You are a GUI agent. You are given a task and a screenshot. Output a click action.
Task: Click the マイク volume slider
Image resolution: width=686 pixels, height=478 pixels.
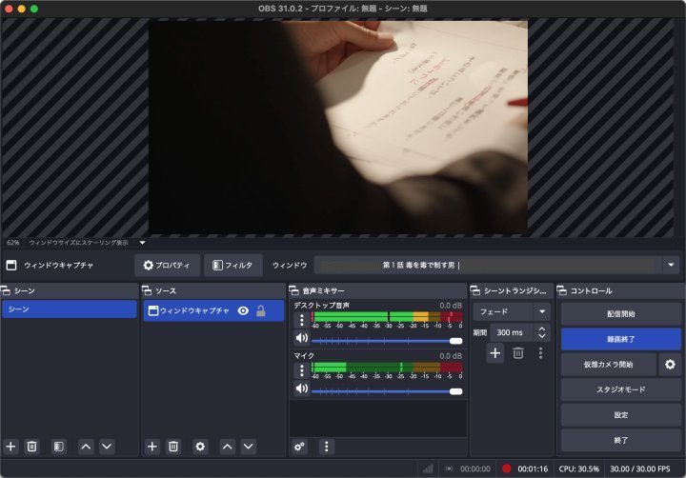click(x=386, y=390)
